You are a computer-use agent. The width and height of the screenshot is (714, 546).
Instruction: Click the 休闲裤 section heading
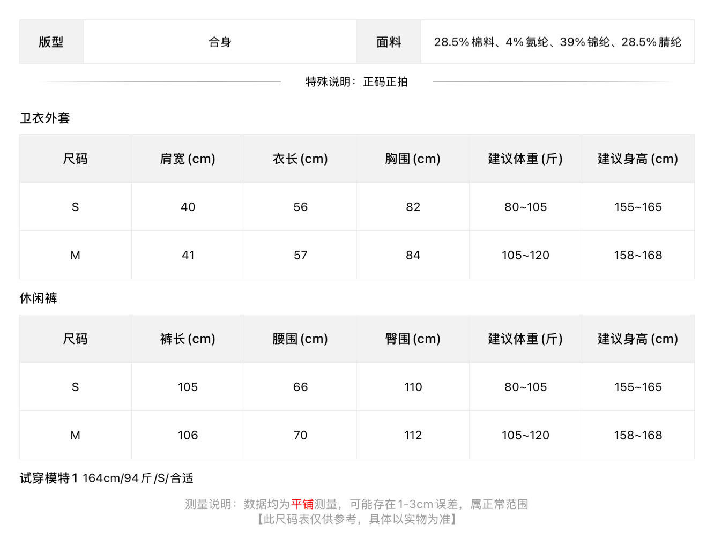[39, 298]
